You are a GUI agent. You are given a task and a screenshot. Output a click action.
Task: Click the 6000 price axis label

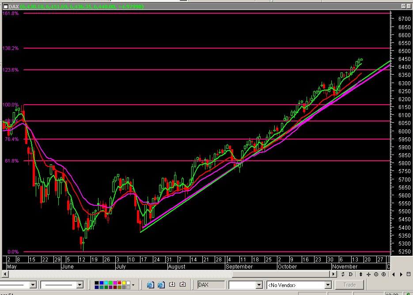[405, 132]
